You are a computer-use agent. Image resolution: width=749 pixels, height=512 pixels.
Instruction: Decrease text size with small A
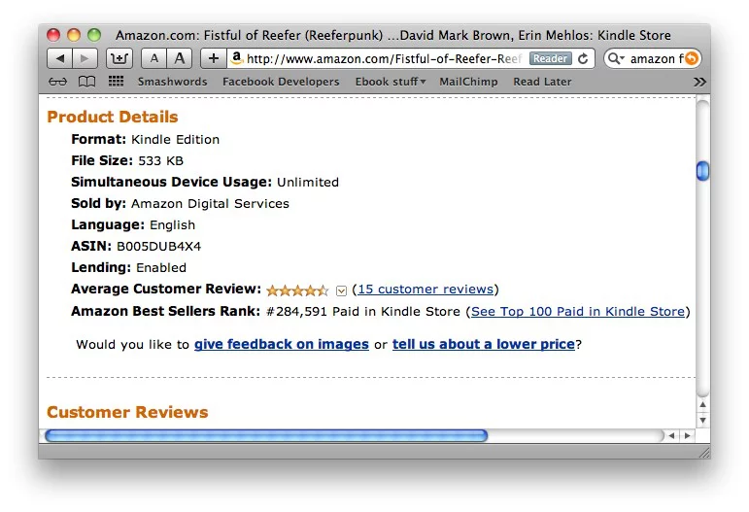(x=153, y=58)
